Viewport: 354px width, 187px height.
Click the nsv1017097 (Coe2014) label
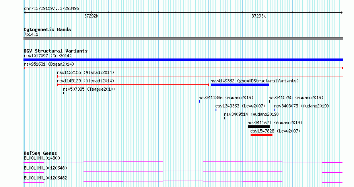(x=48, y=56)
